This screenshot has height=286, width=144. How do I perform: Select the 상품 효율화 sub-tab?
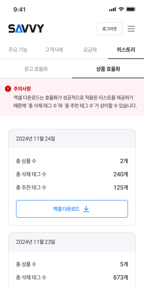[108, 69]
